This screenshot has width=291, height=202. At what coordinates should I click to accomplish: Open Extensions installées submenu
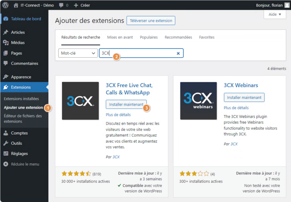pyautogui.click(x=21, y=98)
